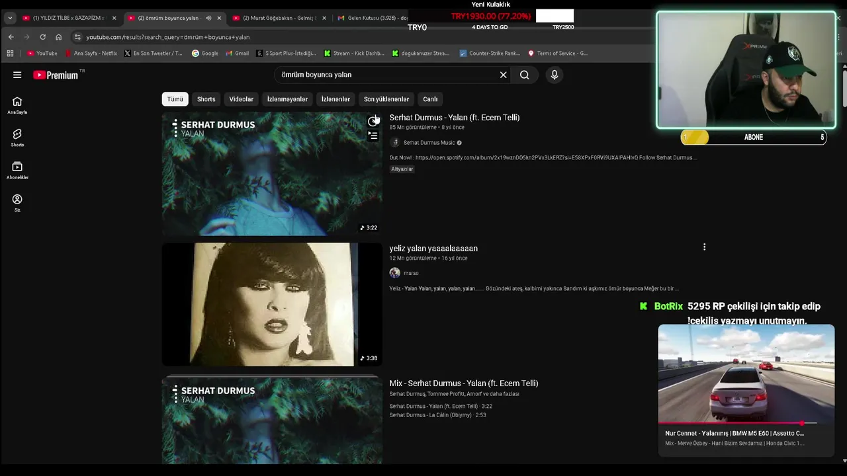Select the Tümü filter chip
Image resolution: width=847 pixels, height=476 pixels.
click(x=175, y=99)
